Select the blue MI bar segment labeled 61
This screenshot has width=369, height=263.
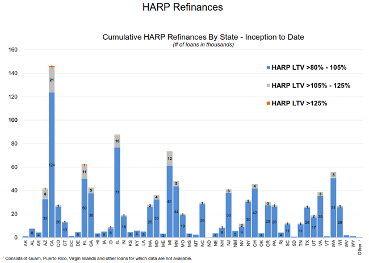click(169, 201)
